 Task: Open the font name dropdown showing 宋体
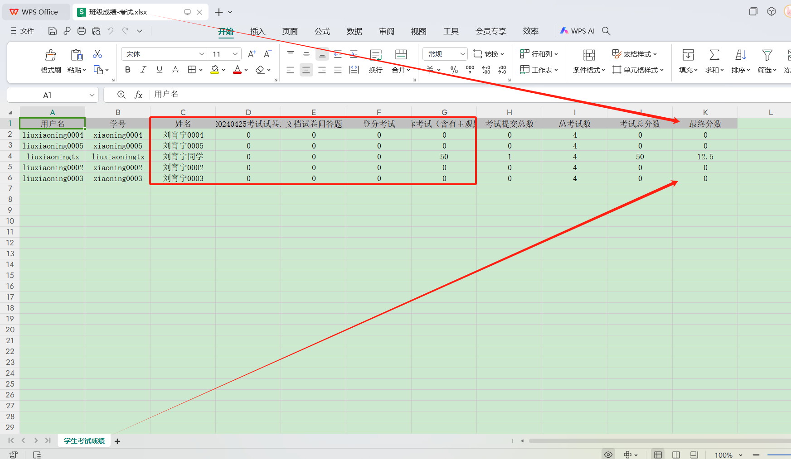[x=202, y=54]
